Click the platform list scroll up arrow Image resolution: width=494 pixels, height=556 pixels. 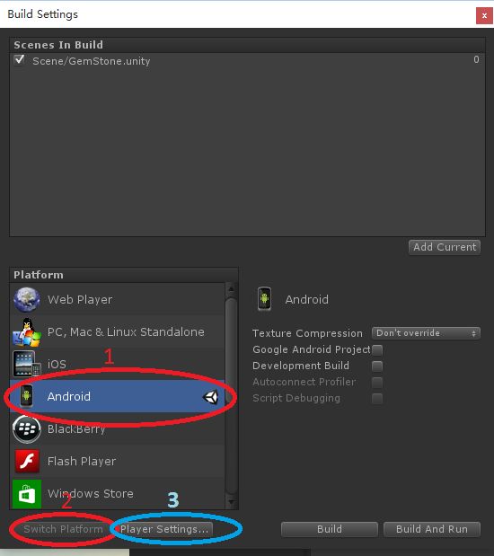231,289
